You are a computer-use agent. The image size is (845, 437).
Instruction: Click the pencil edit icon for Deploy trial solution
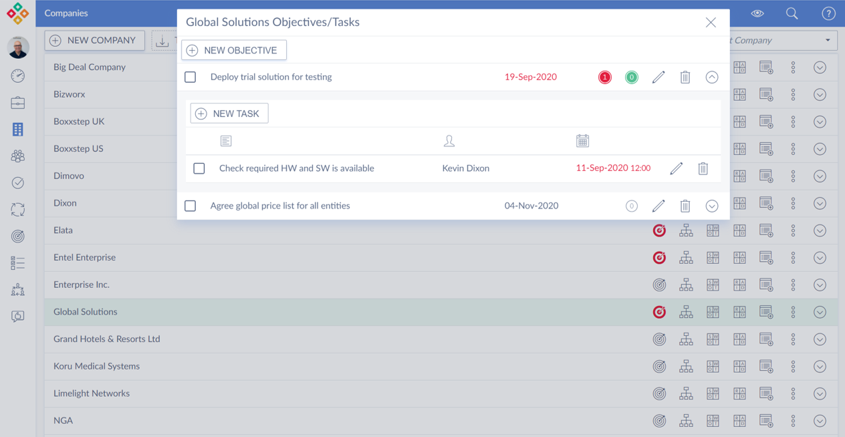(658, 78)
